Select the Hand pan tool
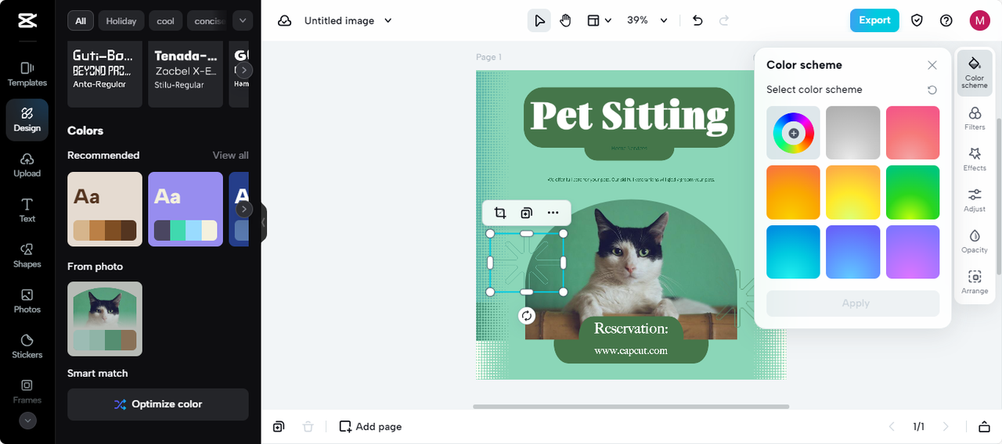This screenshot has width=1002, height=444. 565,20
